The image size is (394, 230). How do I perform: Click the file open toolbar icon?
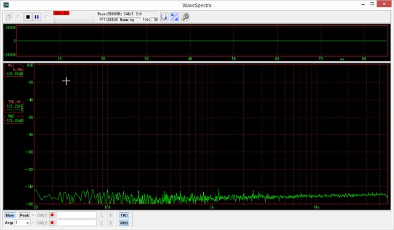click(9, 17)
